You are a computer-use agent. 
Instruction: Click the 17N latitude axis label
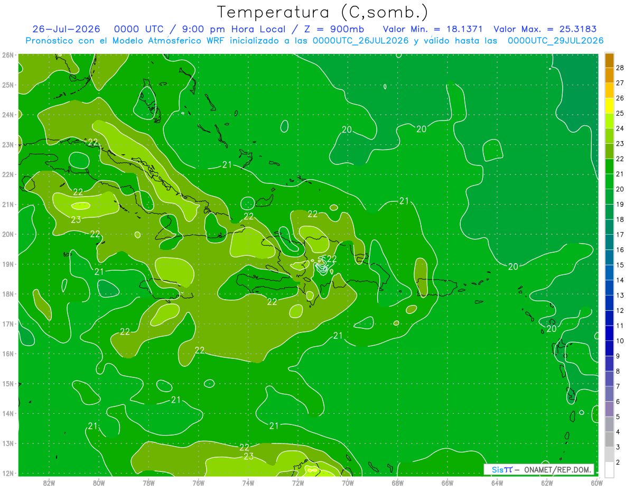pyautogui.click(x=7, y=323)
